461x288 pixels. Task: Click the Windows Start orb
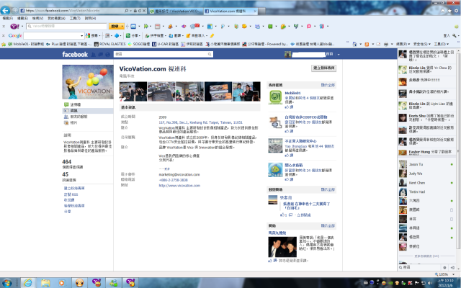click(x=7, y=283)
